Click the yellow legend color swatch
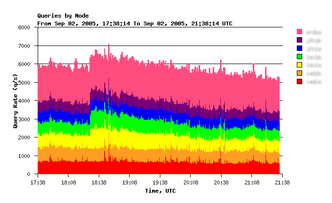 299,65
